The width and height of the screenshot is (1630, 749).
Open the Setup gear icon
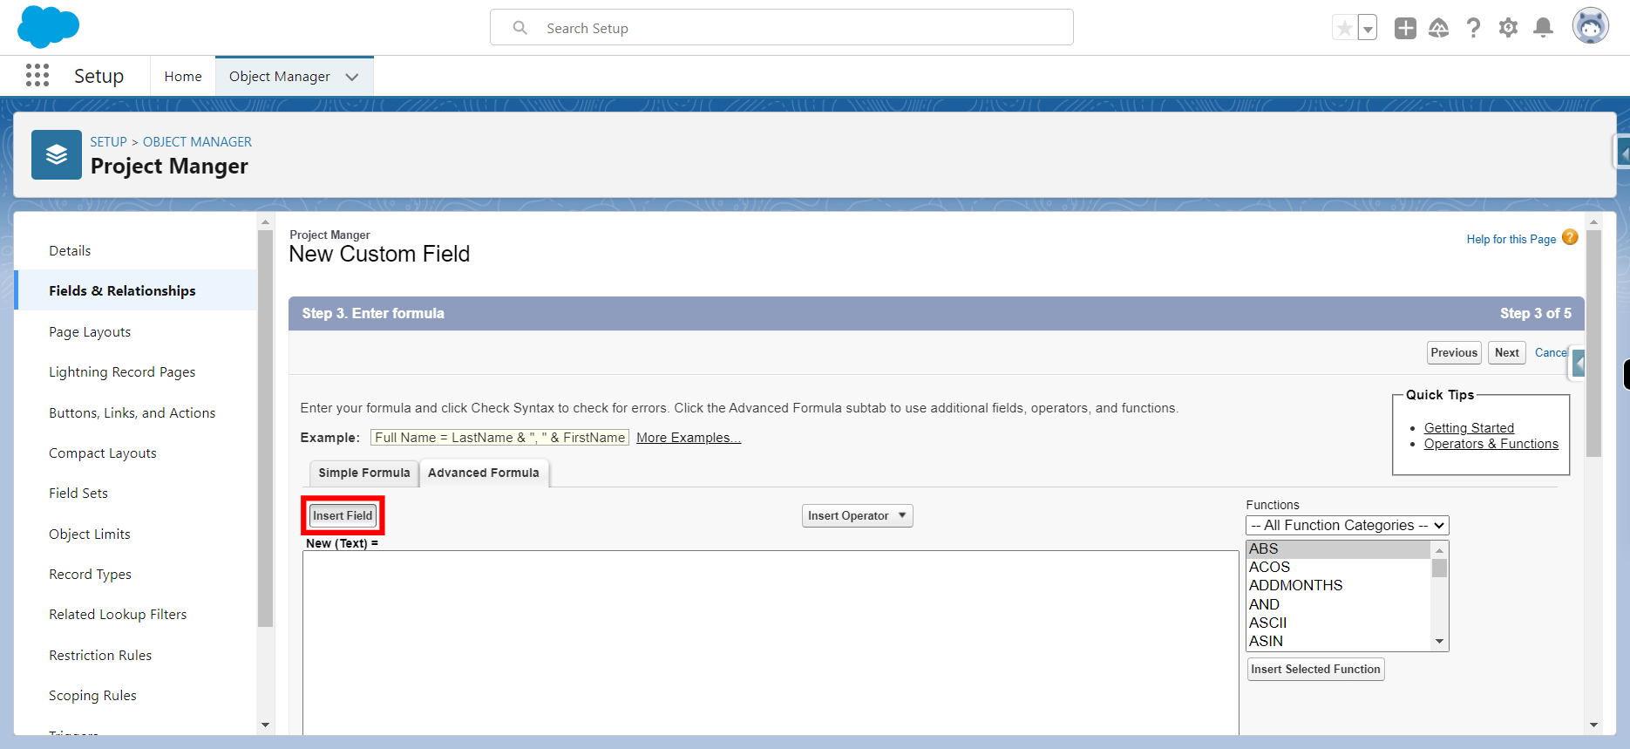click(x=1508, y=28)
